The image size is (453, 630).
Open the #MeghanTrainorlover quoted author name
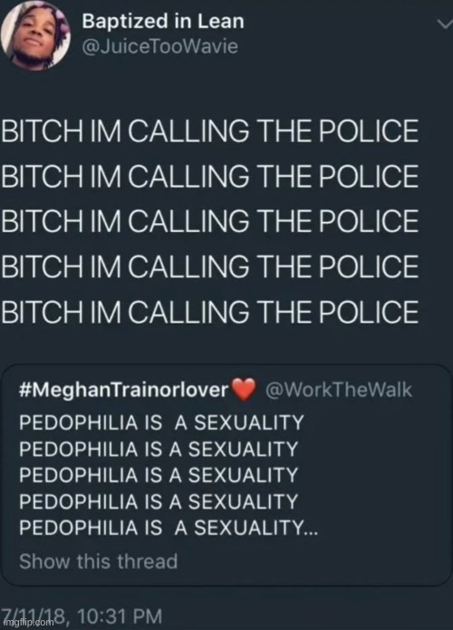[x=124, y=390]
